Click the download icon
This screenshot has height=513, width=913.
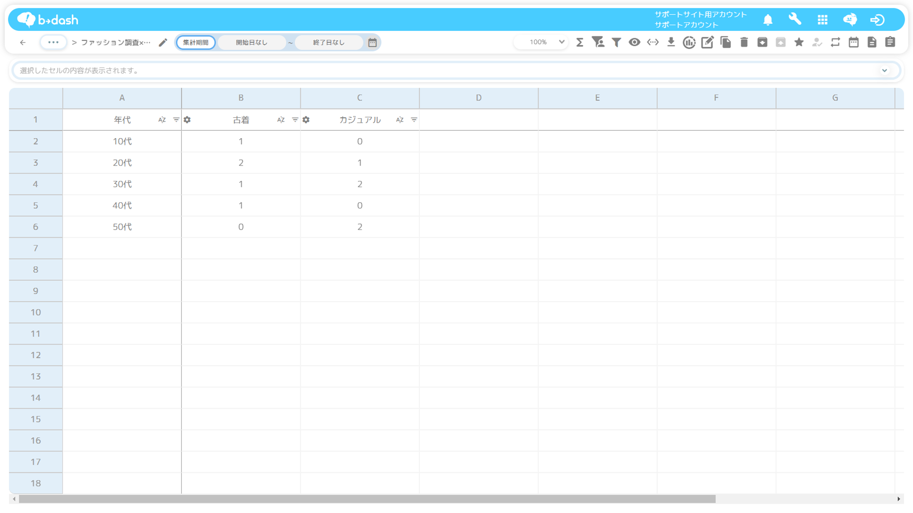click(671, 42)
